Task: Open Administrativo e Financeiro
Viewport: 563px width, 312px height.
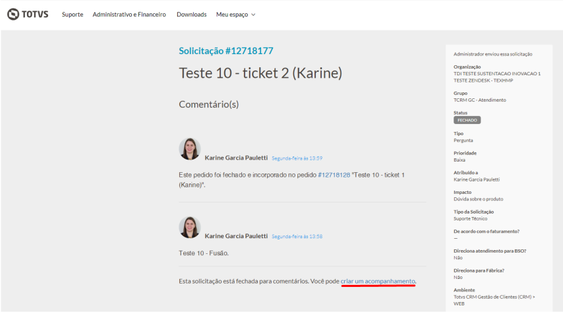Action: [129, 15]
